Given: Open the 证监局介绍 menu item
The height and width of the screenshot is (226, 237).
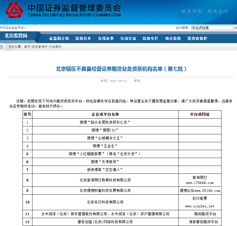Looking at the screenshot, I should coord(59,38).
